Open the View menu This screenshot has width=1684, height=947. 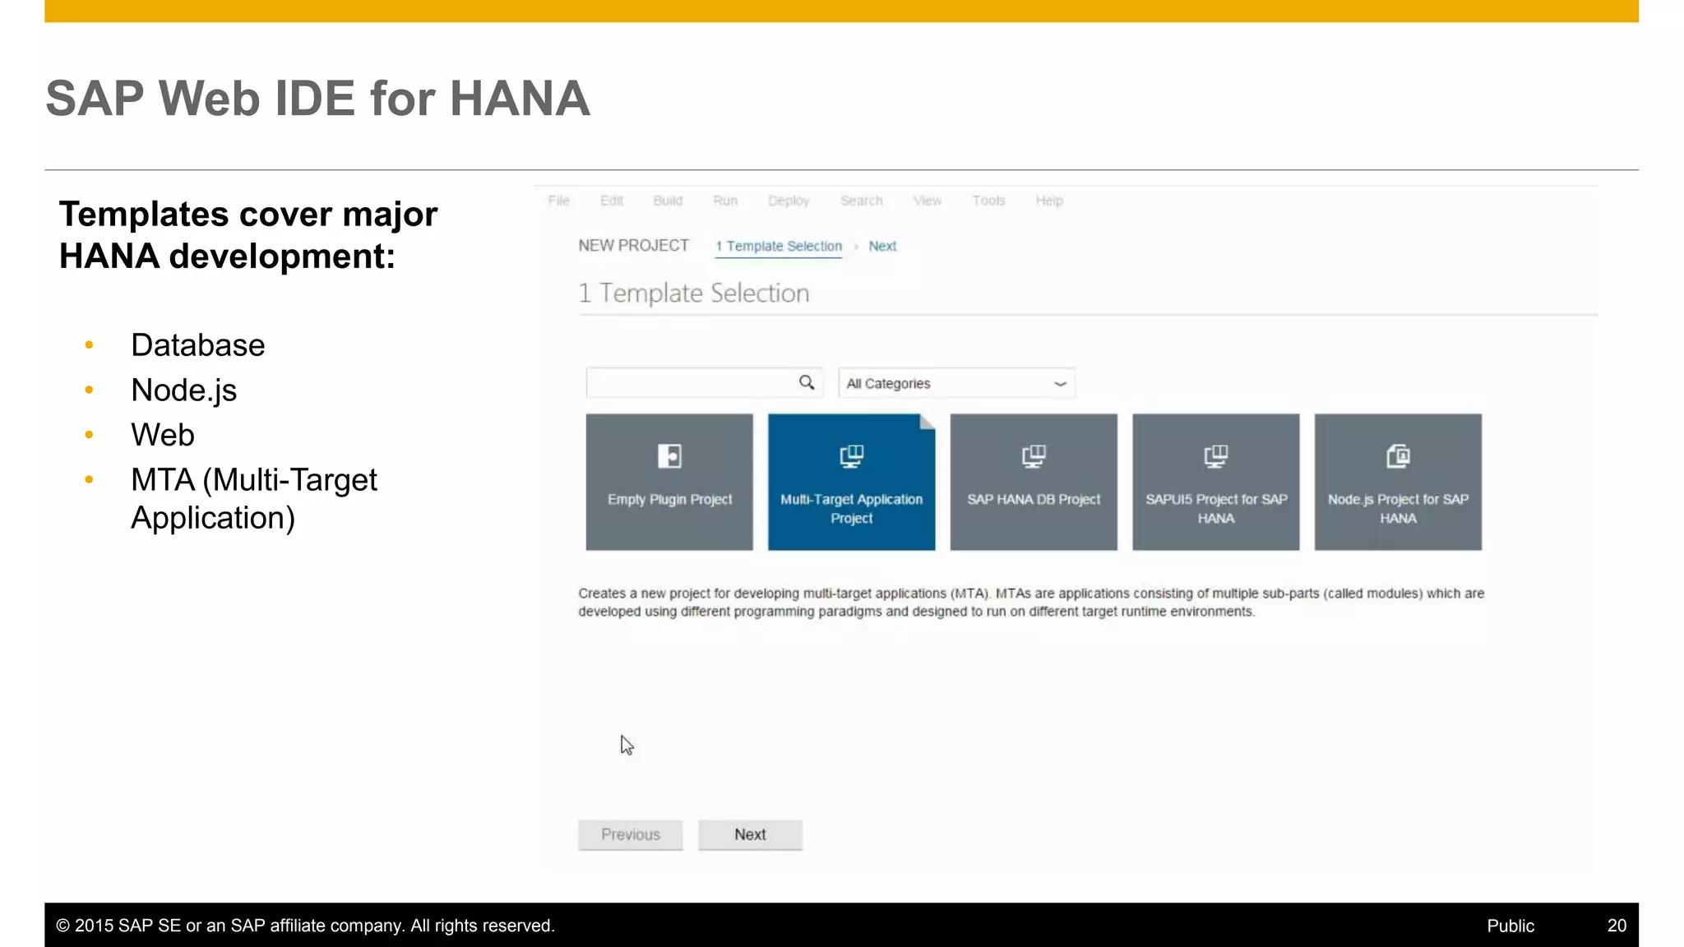(928, 201)
